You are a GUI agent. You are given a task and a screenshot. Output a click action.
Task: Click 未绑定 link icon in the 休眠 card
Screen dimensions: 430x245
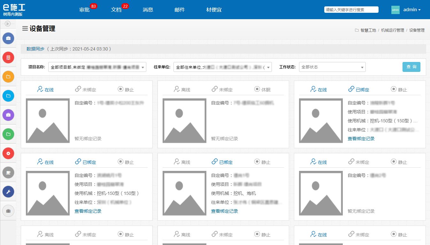215,89
